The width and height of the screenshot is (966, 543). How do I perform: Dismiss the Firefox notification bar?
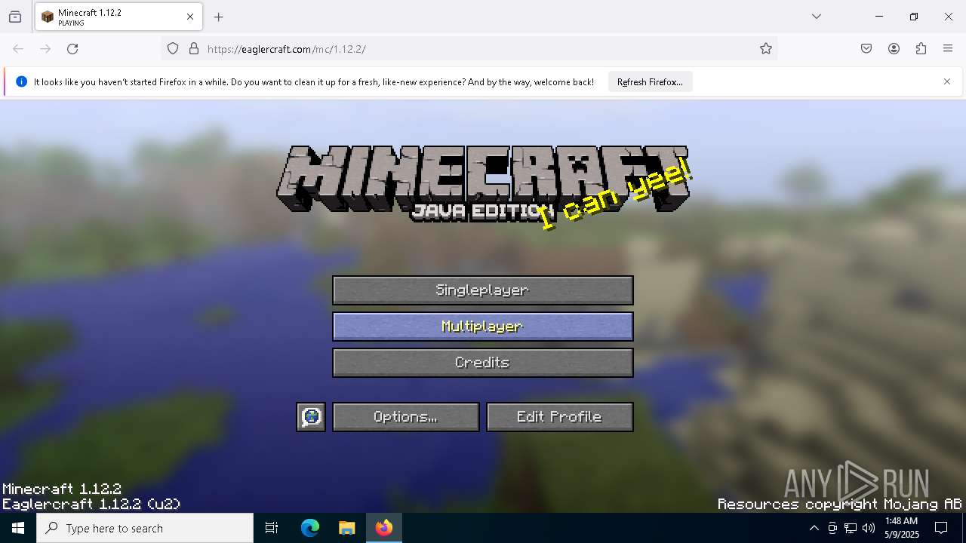tap(947, 81)
